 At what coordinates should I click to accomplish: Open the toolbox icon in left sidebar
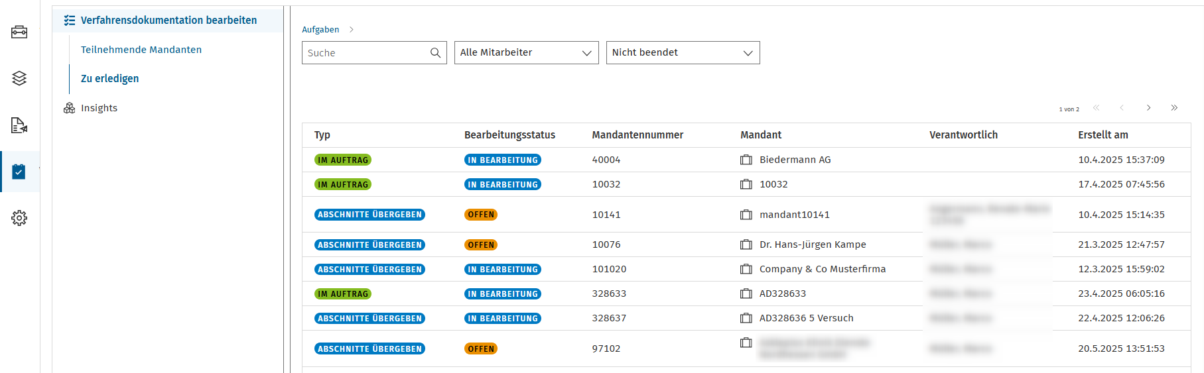click(19, 32)
